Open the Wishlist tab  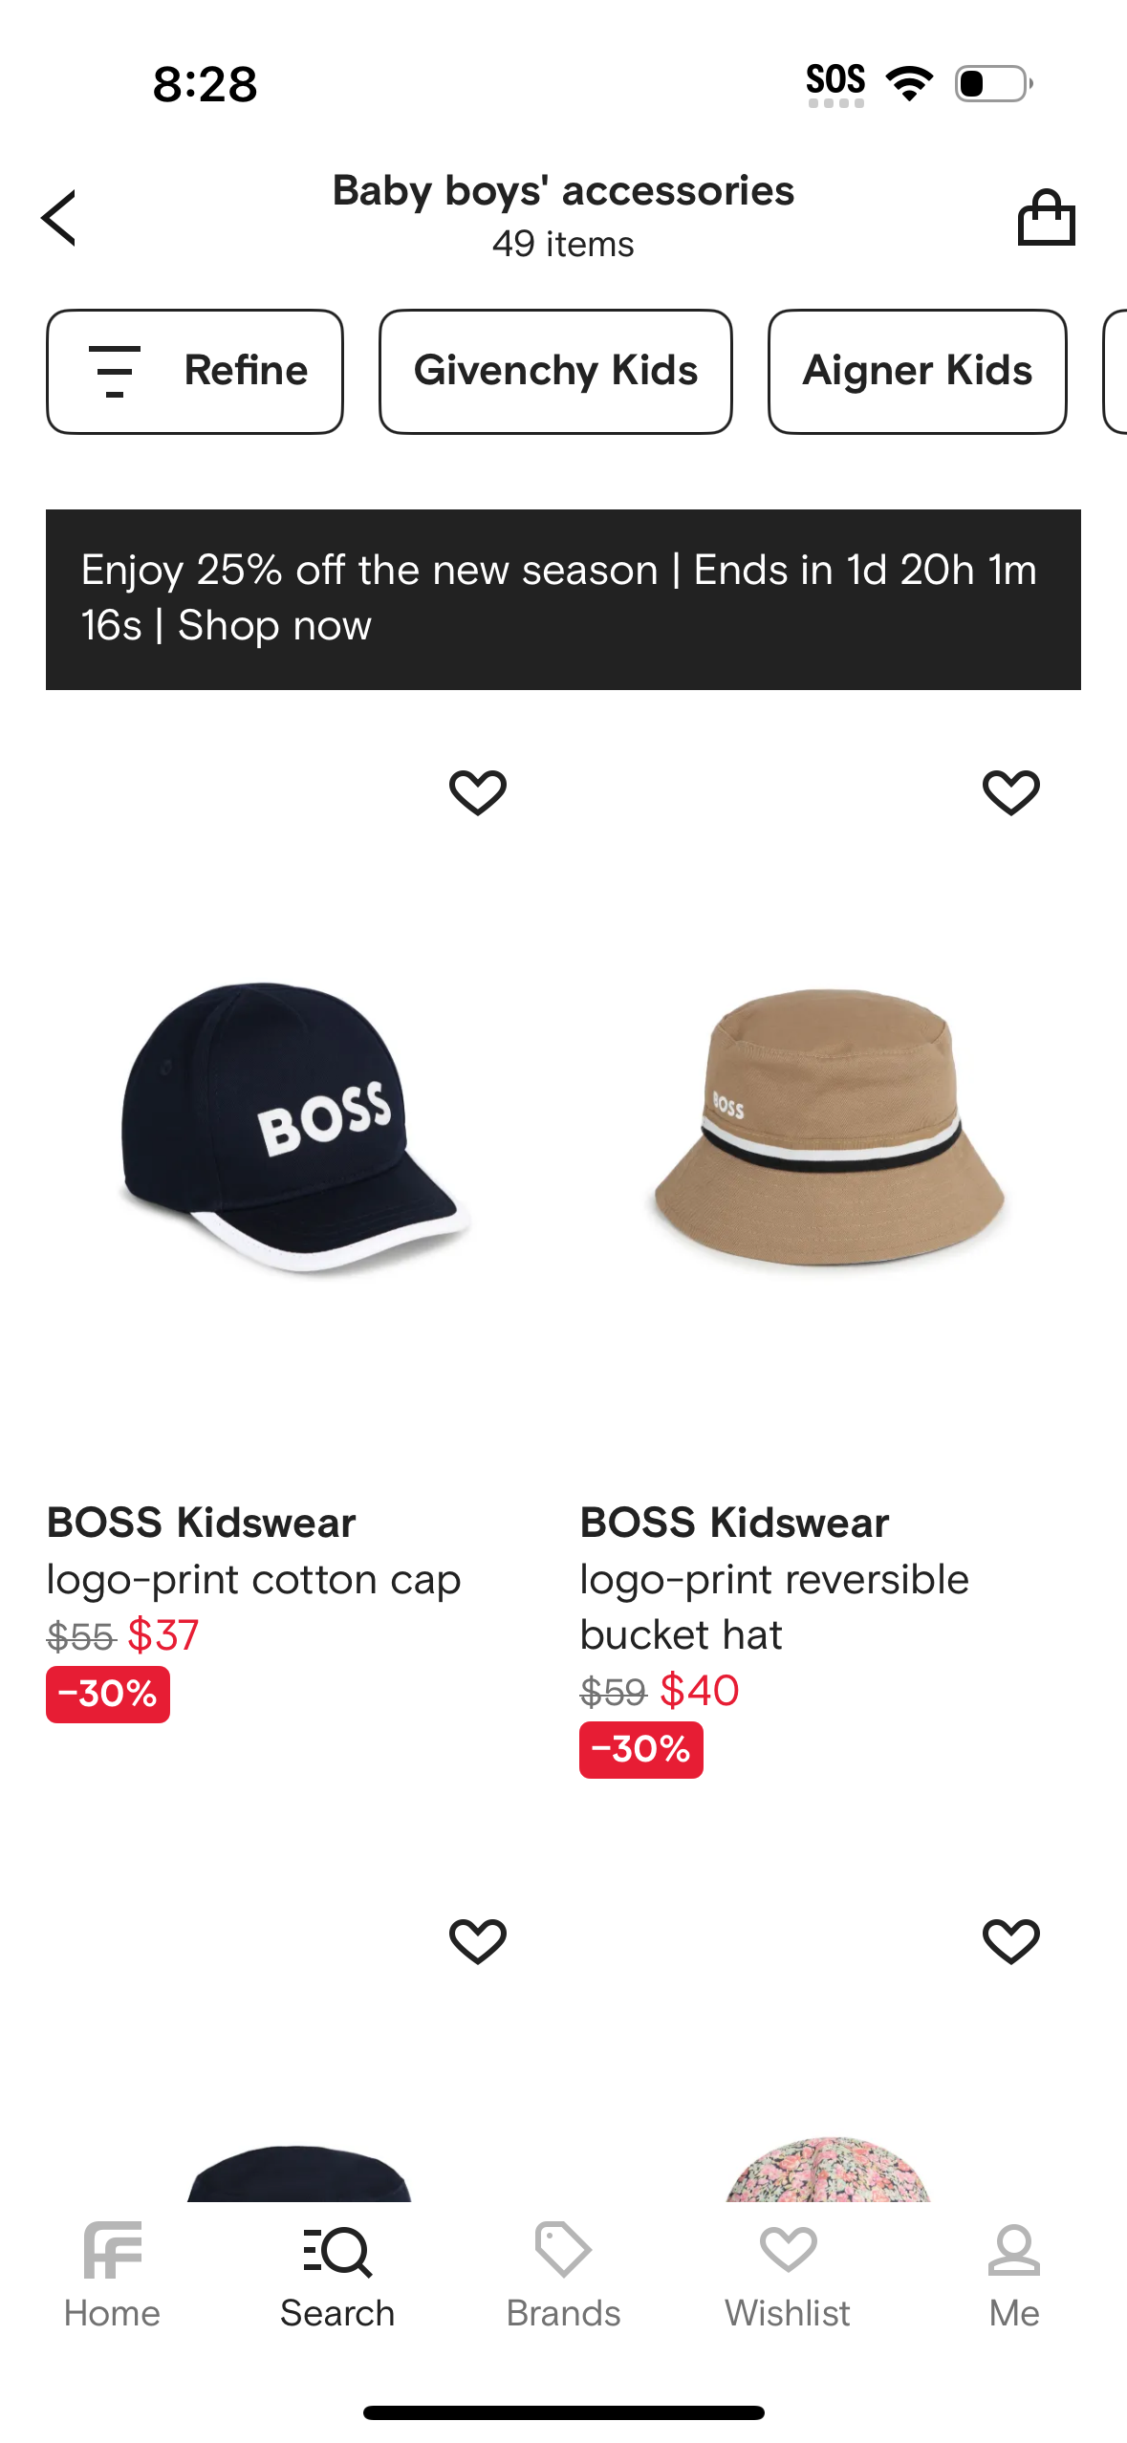[788, 2276]
